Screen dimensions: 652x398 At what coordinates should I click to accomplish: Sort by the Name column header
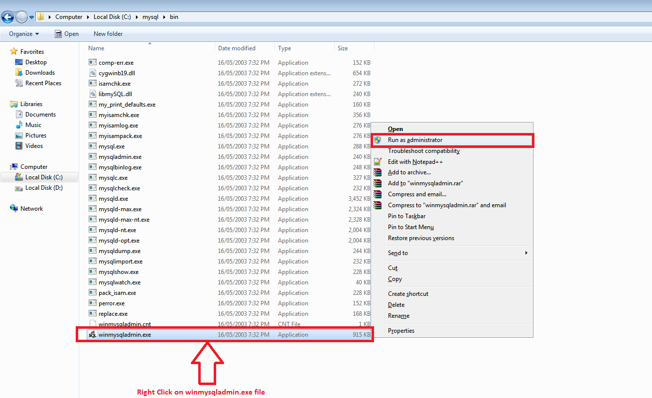click(96, 48)
